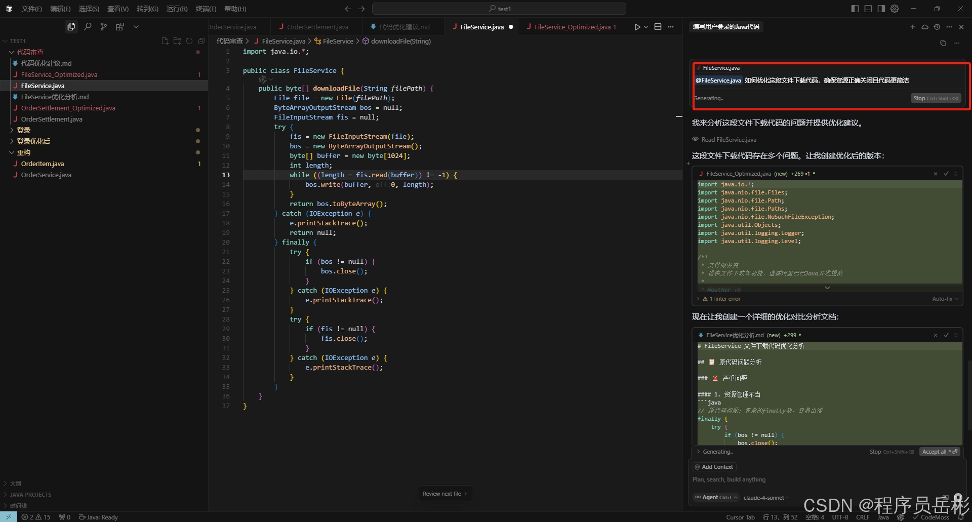Image resolution: width=972 pixels, height=522 pixels.
Task: Refresh the explorer file tree
Action: (x=189, y=41)
